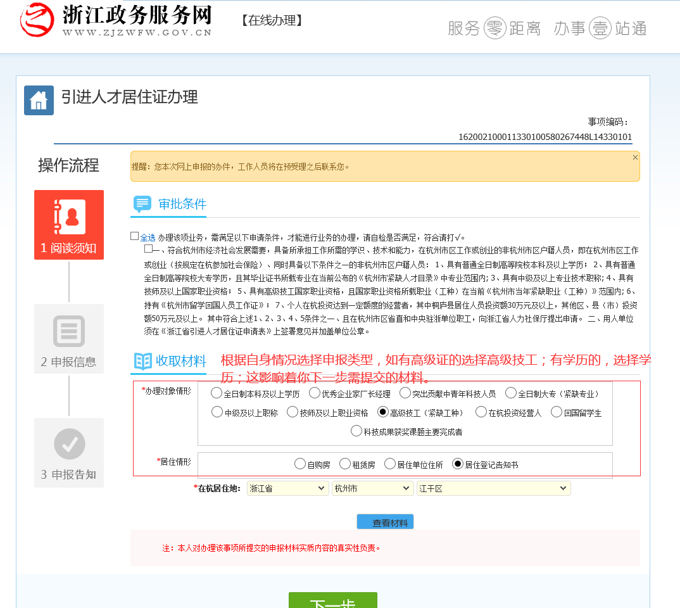Select 优秀企业家厂长经理 radio option

[315, 393]
